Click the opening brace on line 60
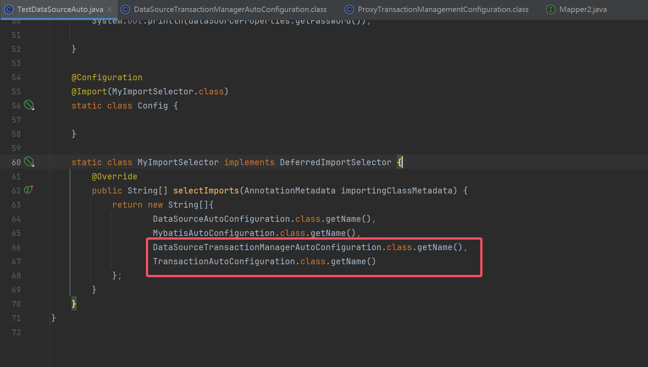This screenshot has height=367, width=648. [399, 162]
